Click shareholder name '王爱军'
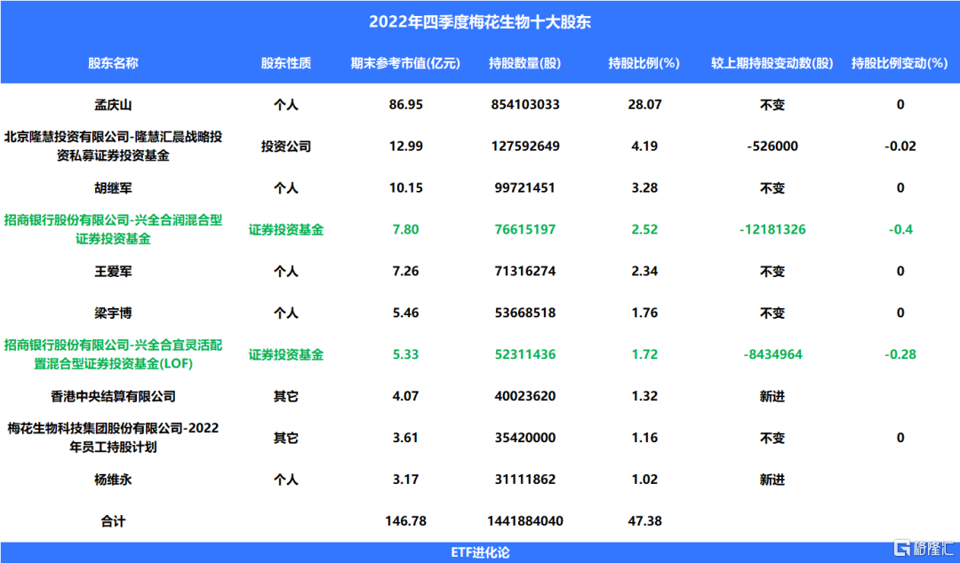The height and width of the screenshot is (563, 960). tap(113, 271)
